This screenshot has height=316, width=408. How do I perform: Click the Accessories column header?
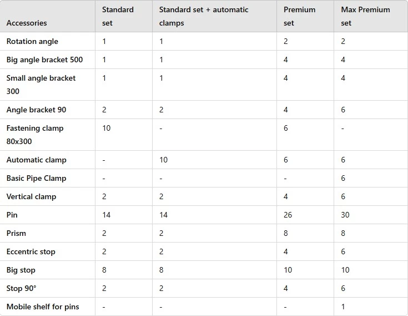coord(27,23)
